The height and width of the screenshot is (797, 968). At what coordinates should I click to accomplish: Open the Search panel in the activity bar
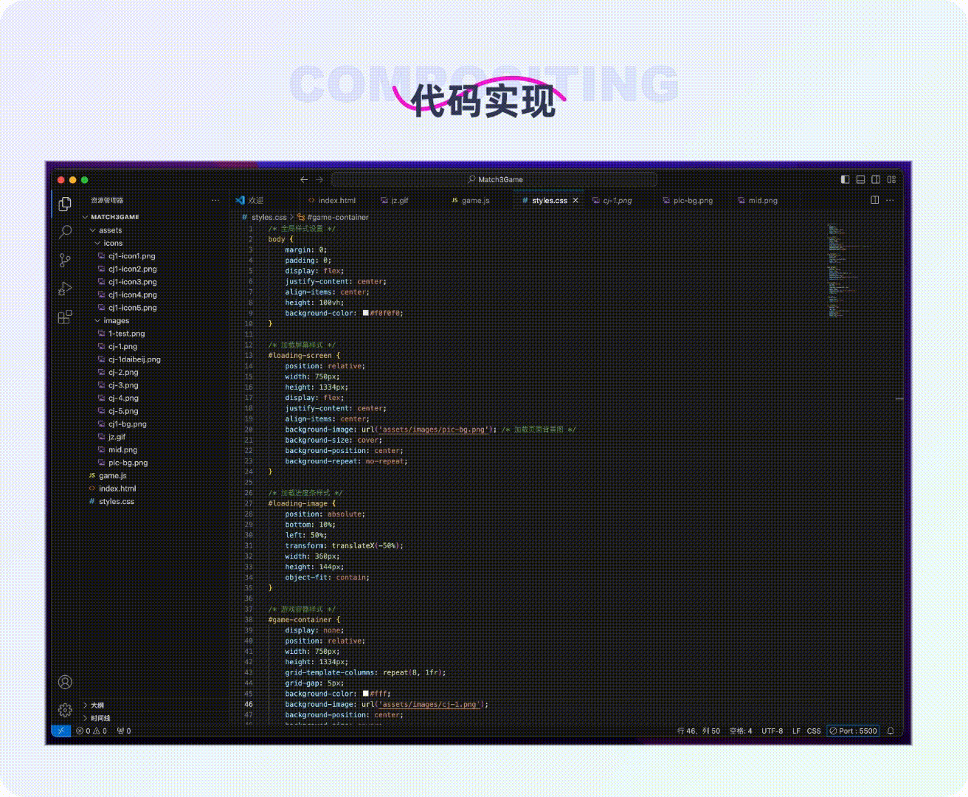coord(65,232)
